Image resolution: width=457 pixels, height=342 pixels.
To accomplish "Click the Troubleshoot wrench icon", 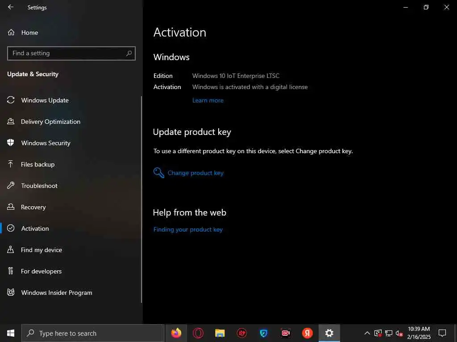I will click(11, 185).
